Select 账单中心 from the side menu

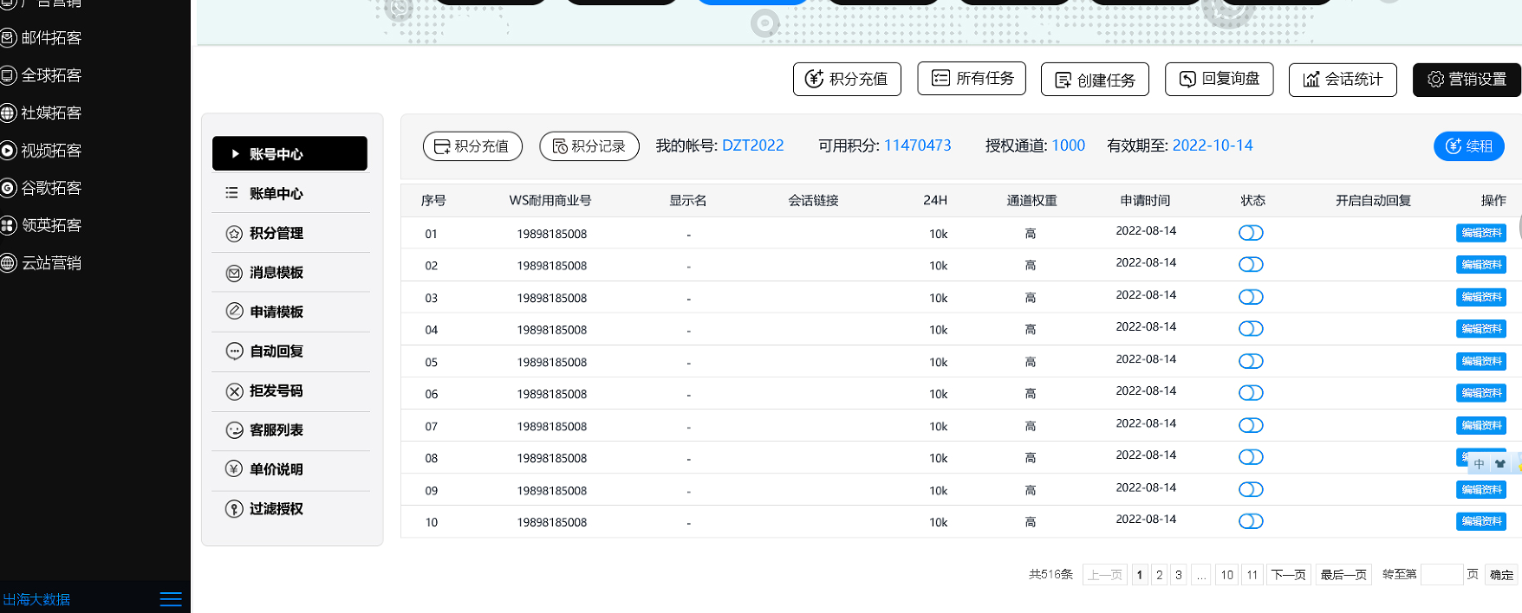click(276, 194)
